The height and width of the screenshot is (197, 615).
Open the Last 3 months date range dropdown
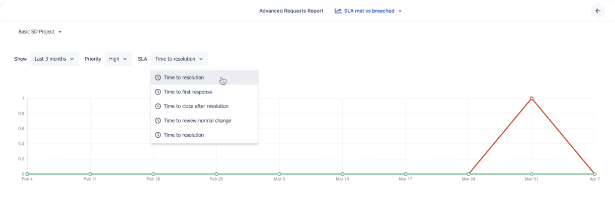pos(54,59)
